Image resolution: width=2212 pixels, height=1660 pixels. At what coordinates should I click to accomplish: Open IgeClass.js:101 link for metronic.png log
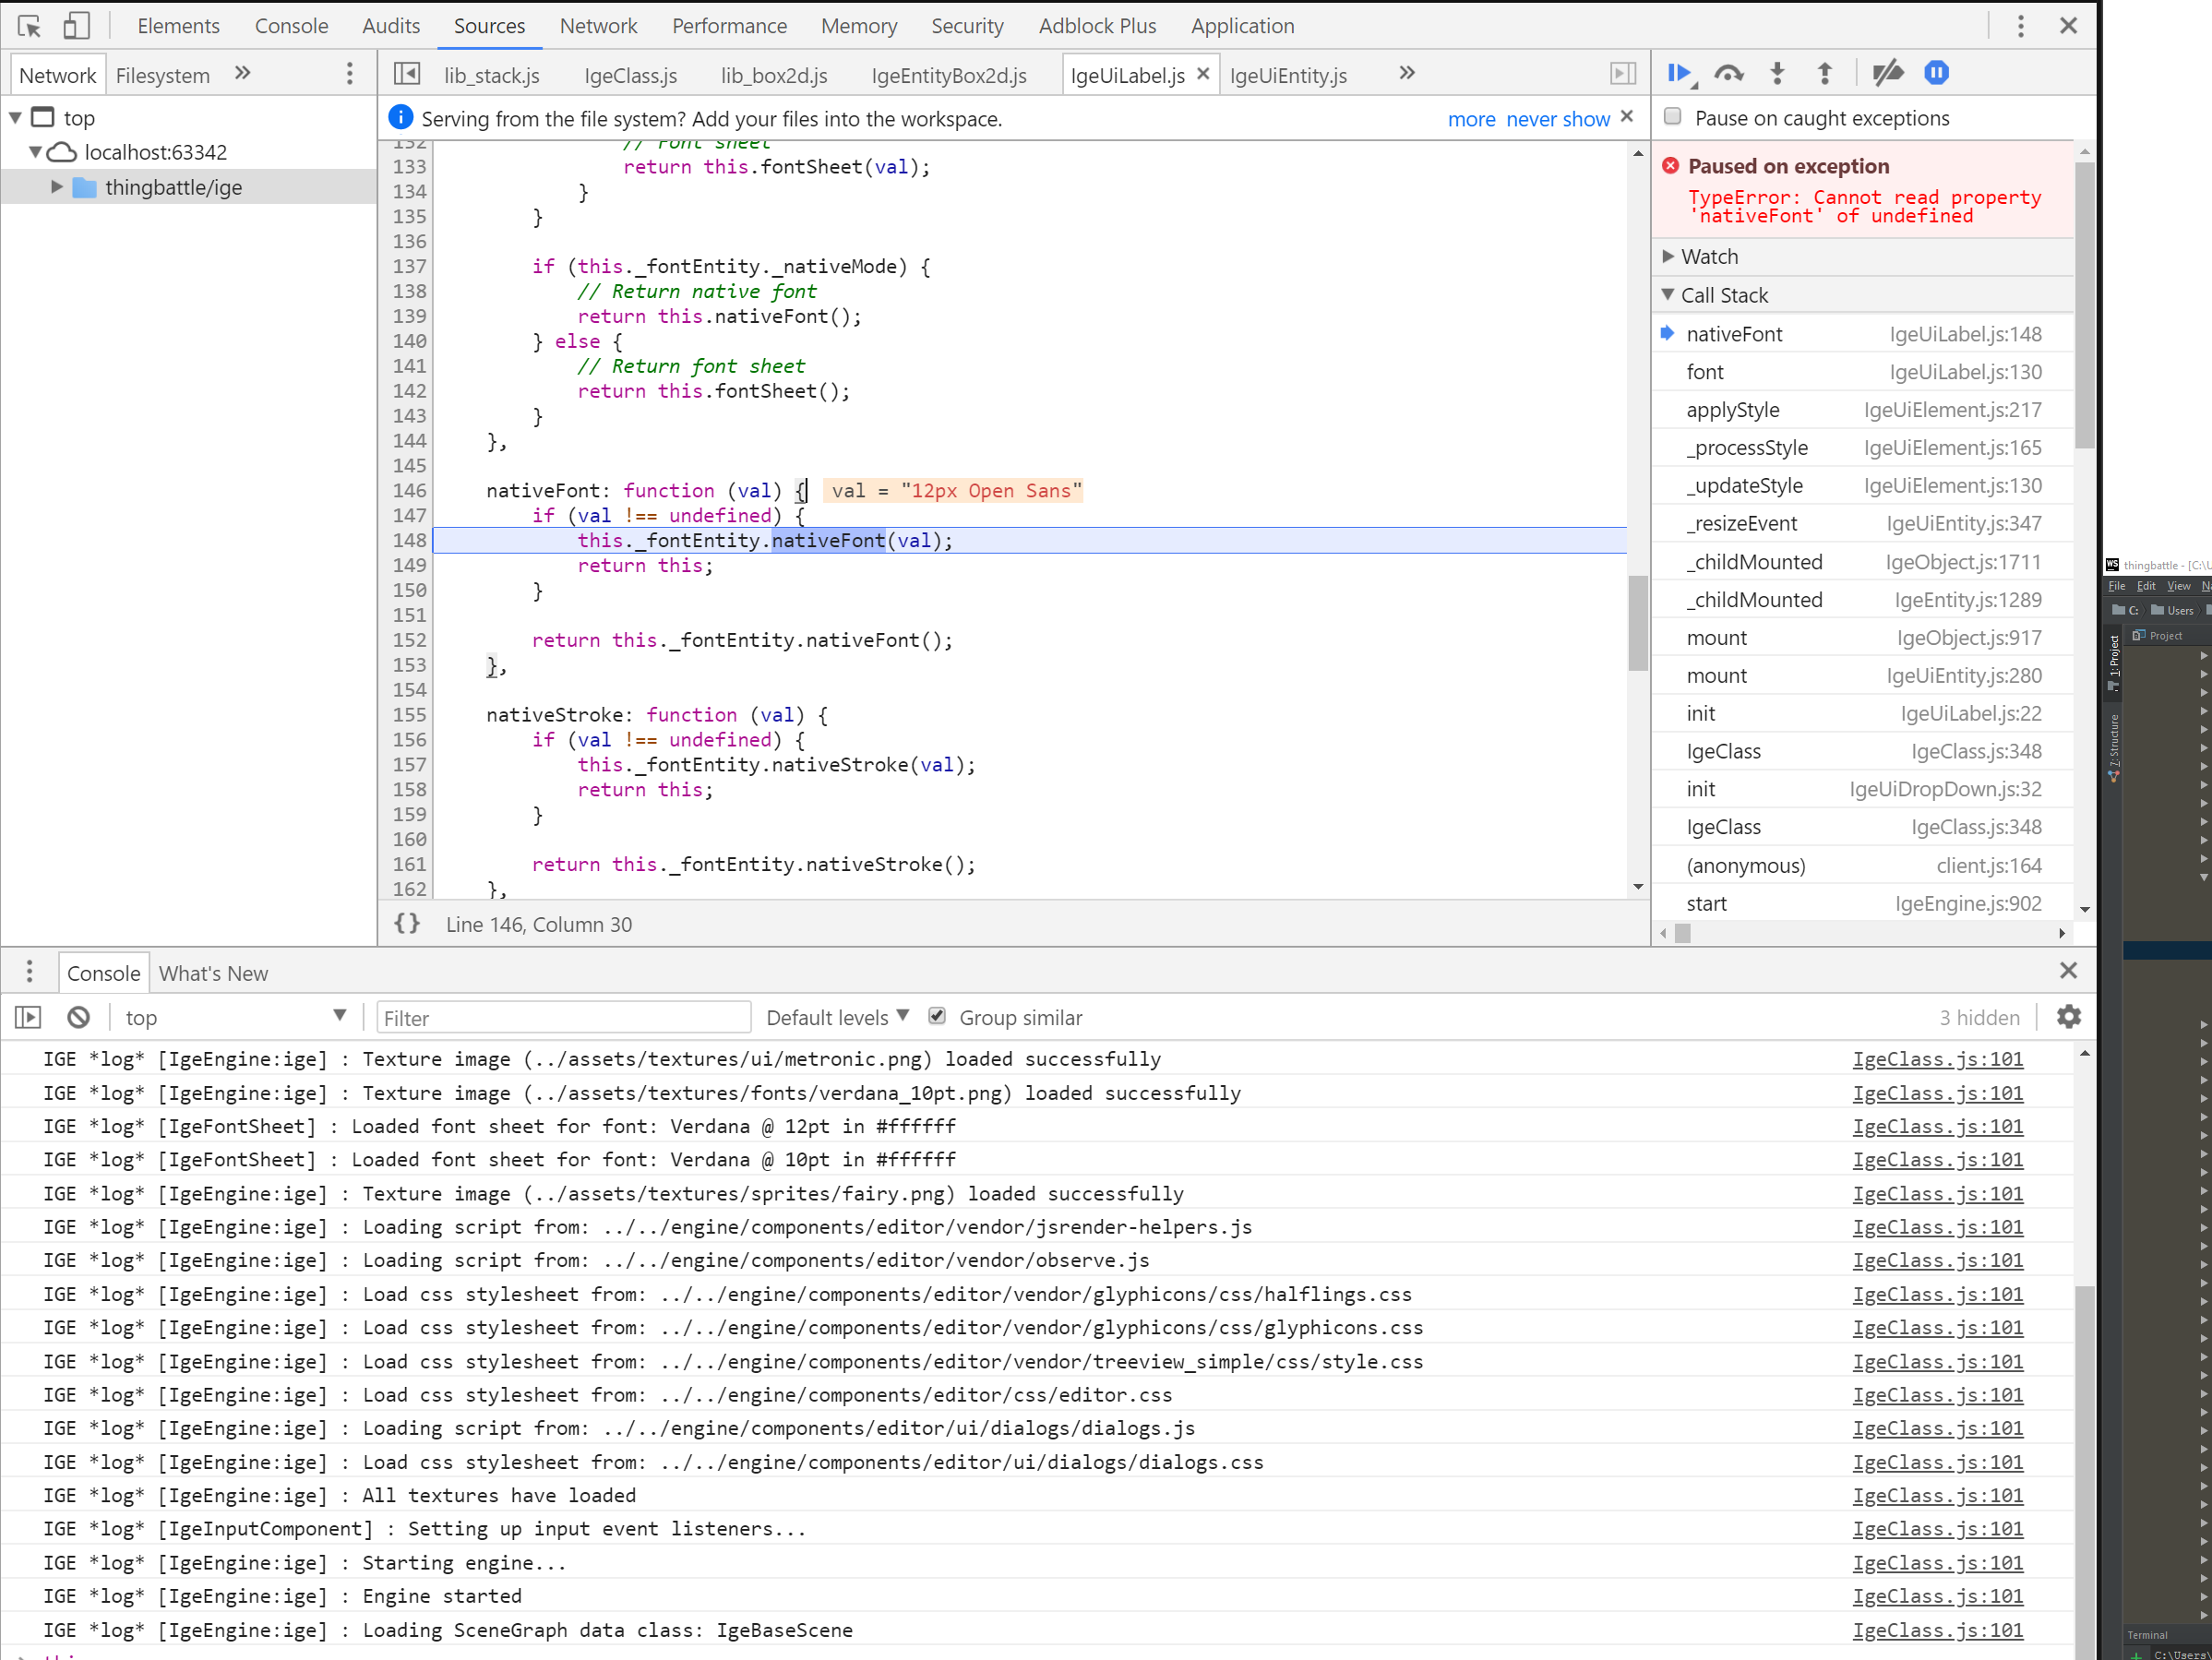(1937, 1059)
